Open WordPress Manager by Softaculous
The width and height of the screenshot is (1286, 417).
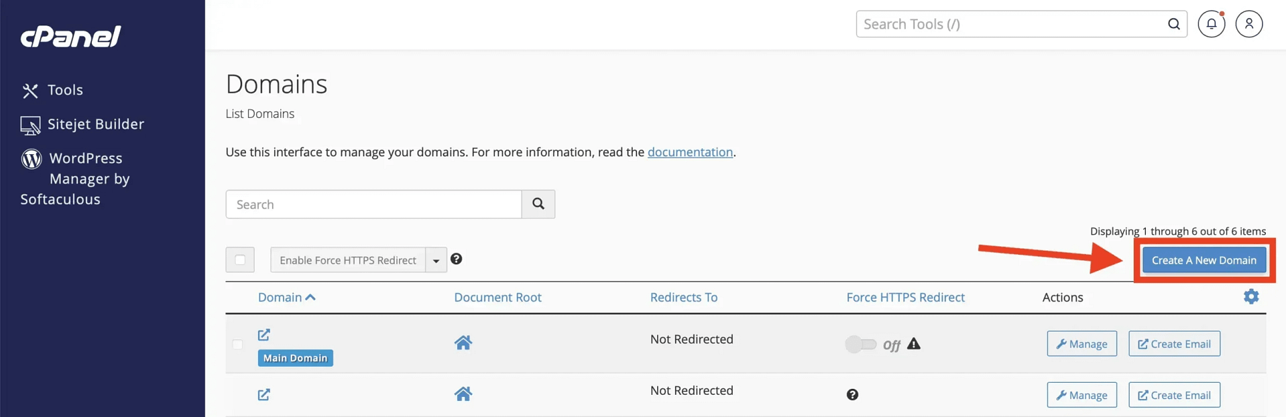click(75, 178)
